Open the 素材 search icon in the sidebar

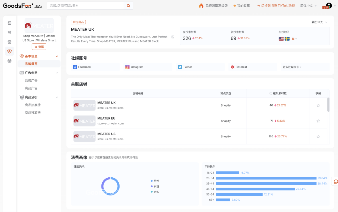pos(9,23)
